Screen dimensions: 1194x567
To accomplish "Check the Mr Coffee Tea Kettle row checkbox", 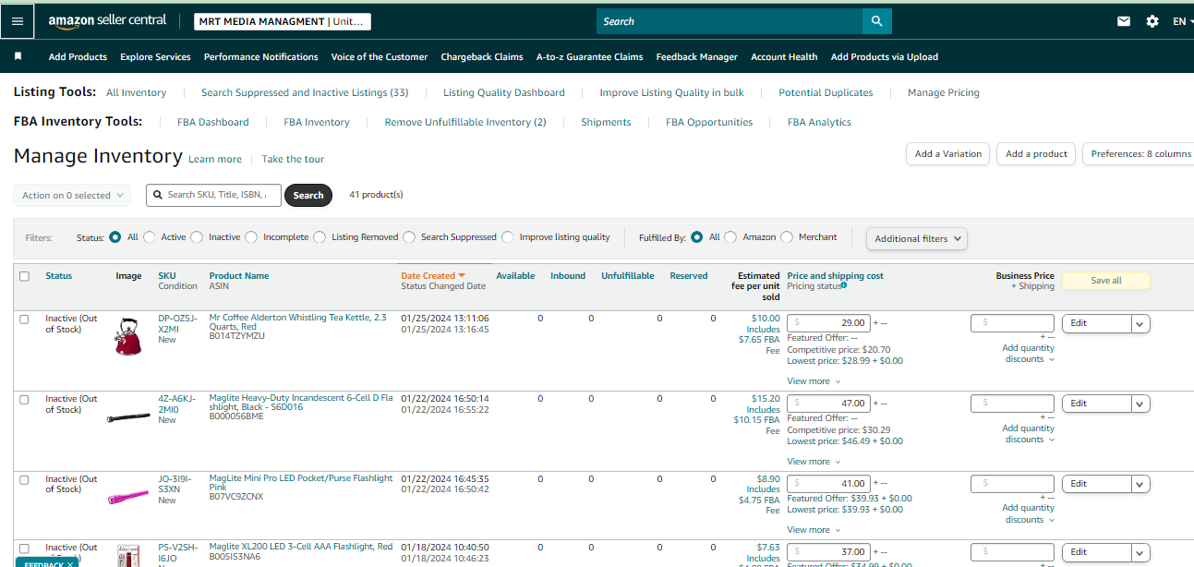I will tap(24, 319).
